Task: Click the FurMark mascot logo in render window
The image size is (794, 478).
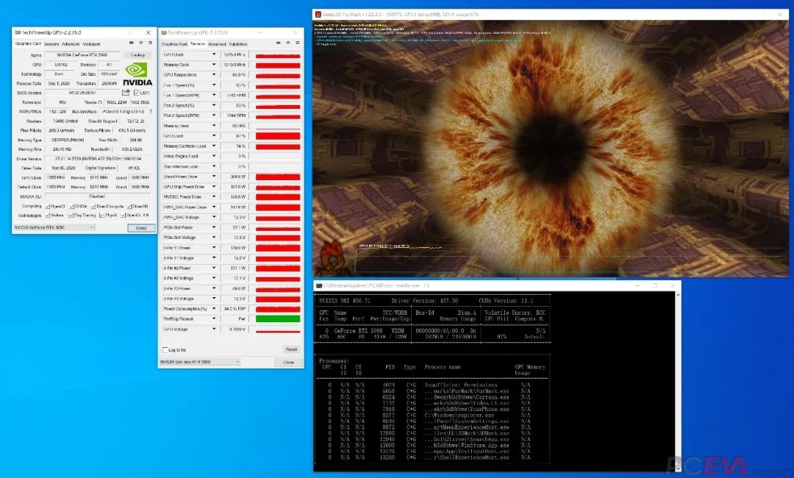Action: pos(332,259)
